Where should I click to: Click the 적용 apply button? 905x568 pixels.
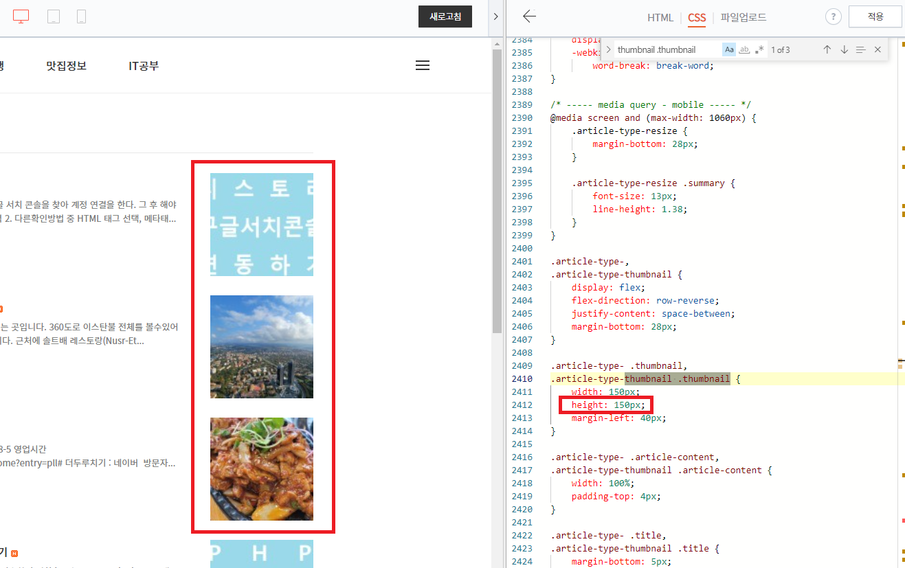[875, 16]
